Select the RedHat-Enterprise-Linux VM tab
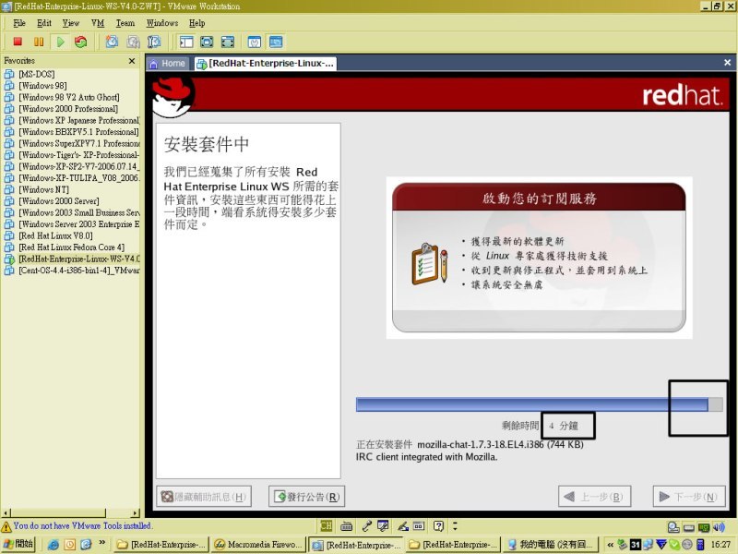Viewport: 738px width, 554px height. 266,64
